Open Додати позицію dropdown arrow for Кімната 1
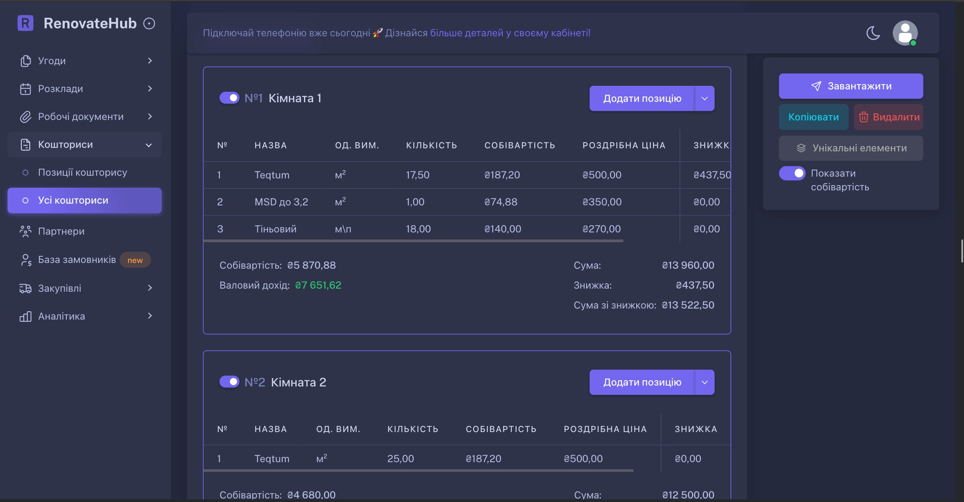Viewport: 964px width, 502px height. 704,98
